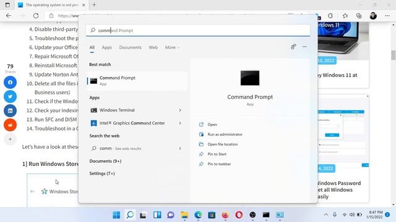Switch to the Documents search tab

(x=131, y=47)
